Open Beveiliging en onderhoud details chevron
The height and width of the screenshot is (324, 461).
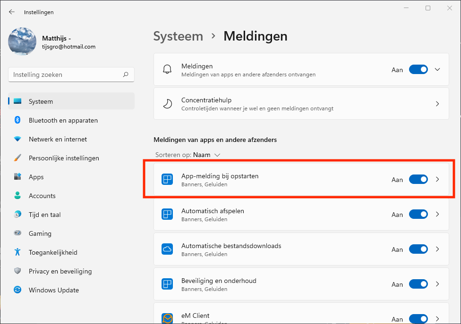click(x=437, y=284)
